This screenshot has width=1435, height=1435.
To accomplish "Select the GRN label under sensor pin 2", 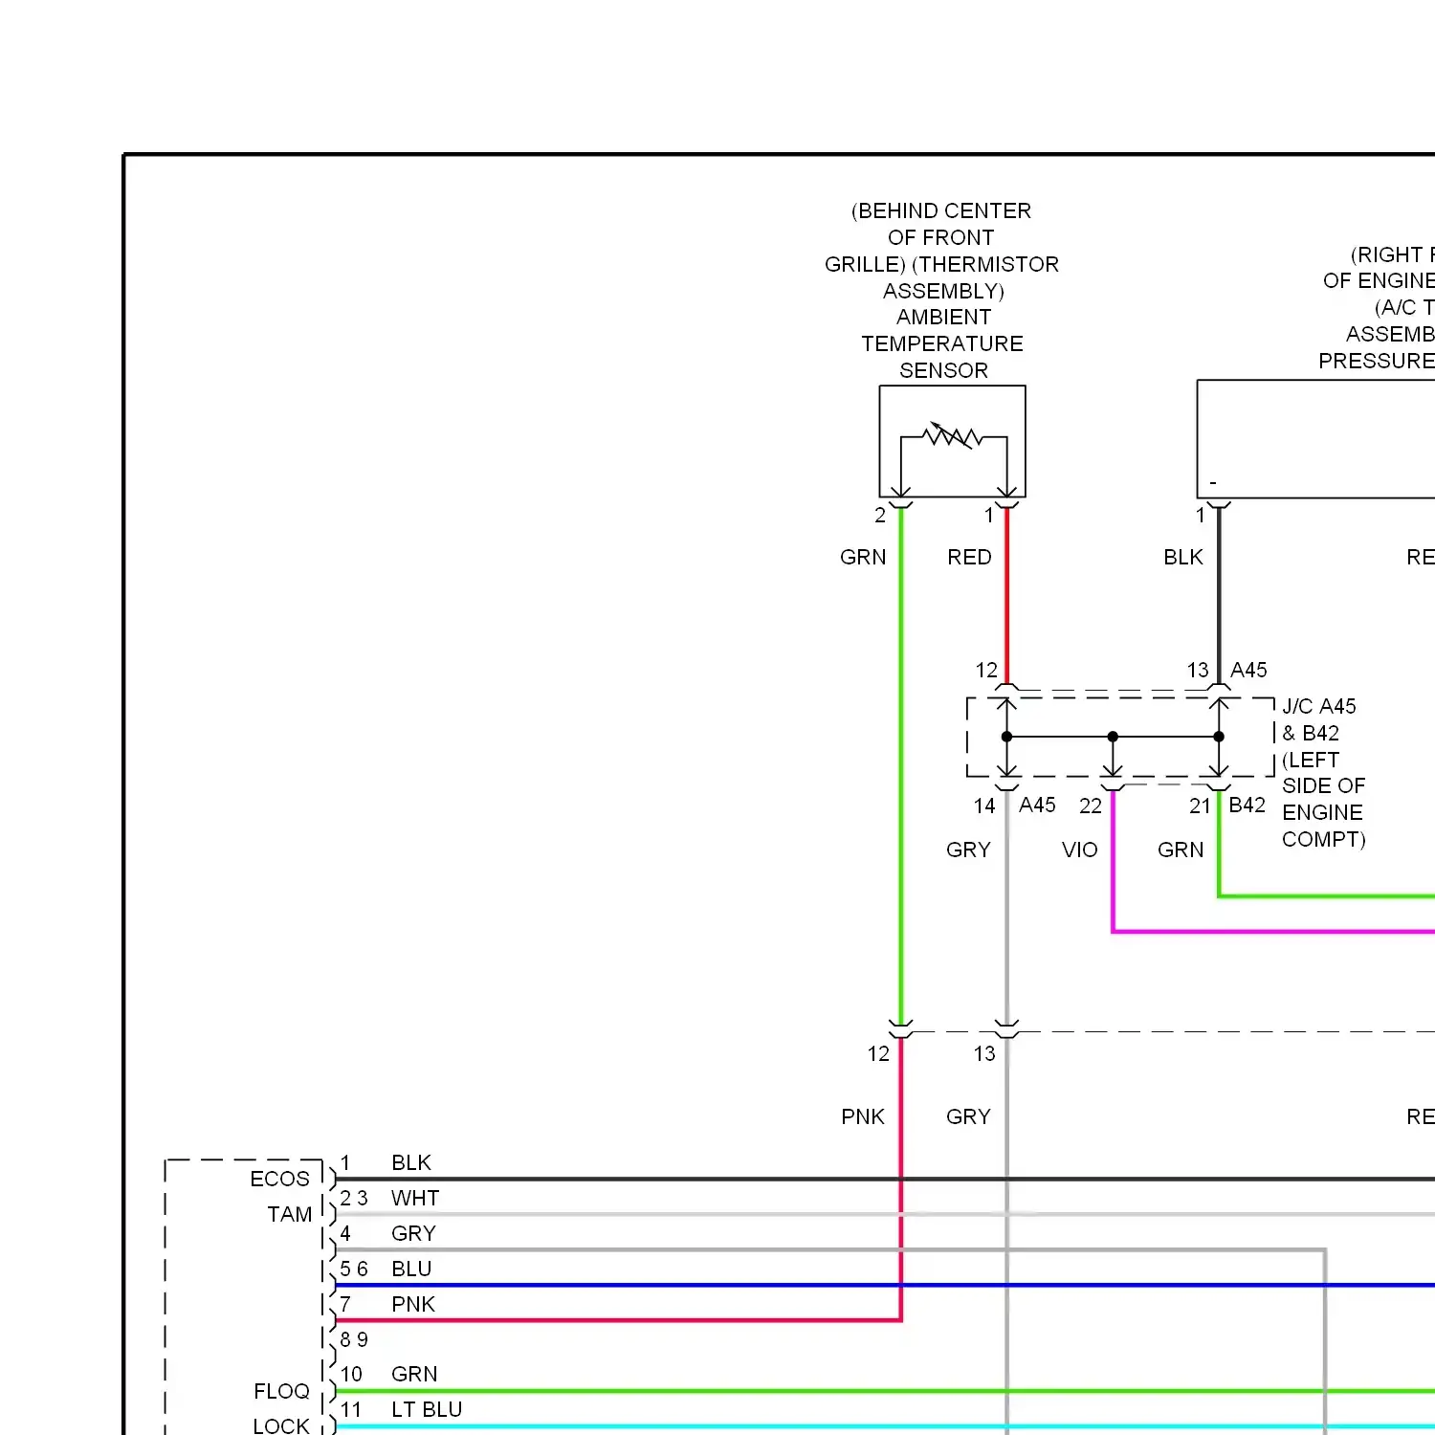I will 863,557.
